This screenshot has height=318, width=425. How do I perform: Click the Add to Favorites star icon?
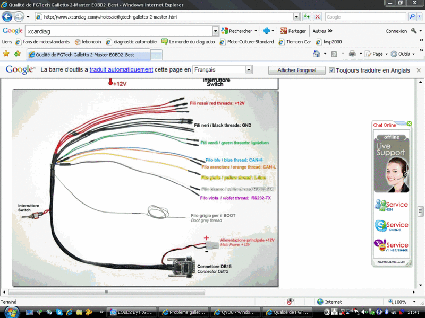pyautogui.click(x=18, y=54)
